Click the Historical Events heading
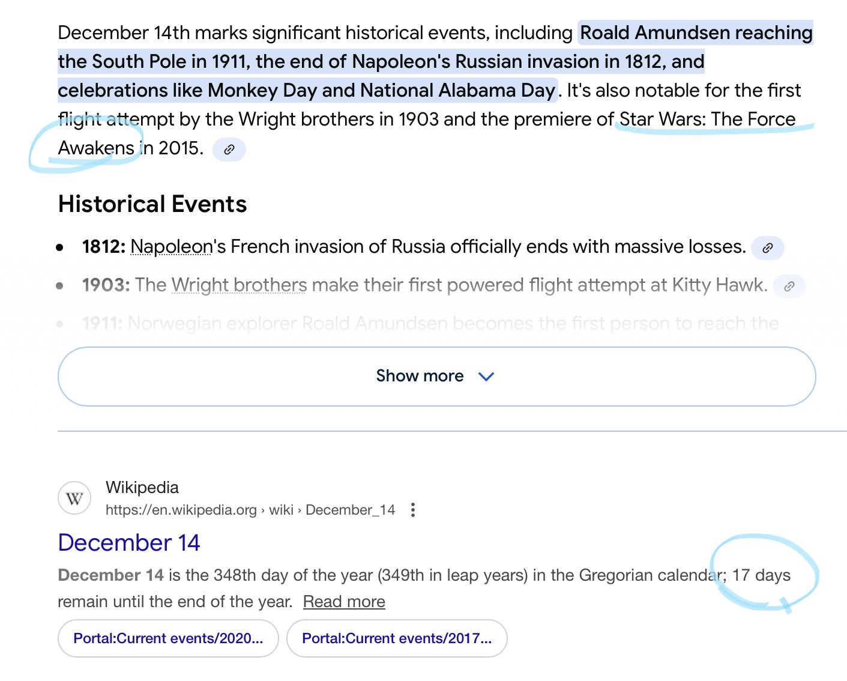This screenshot has height=681, width=847. (152, 205)
